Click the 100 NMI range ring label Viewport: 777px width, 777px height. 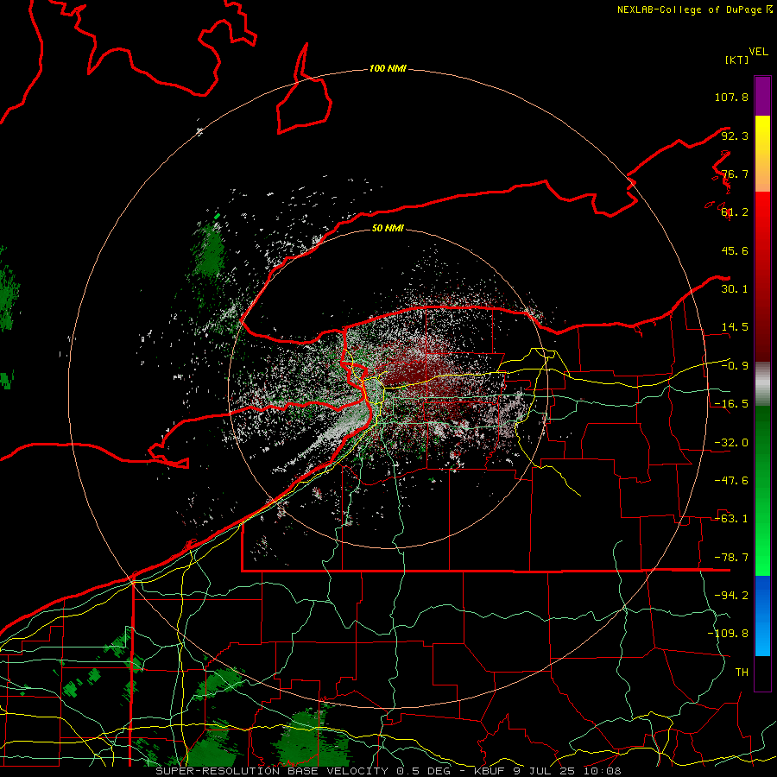pos(388,68)
